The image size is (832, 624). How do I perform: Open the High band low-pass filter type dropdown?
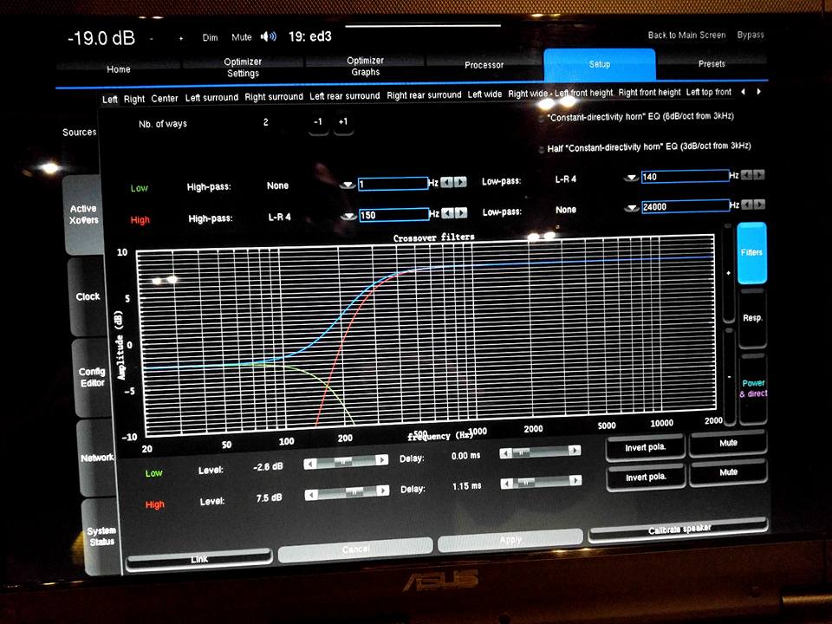point(632,208)
